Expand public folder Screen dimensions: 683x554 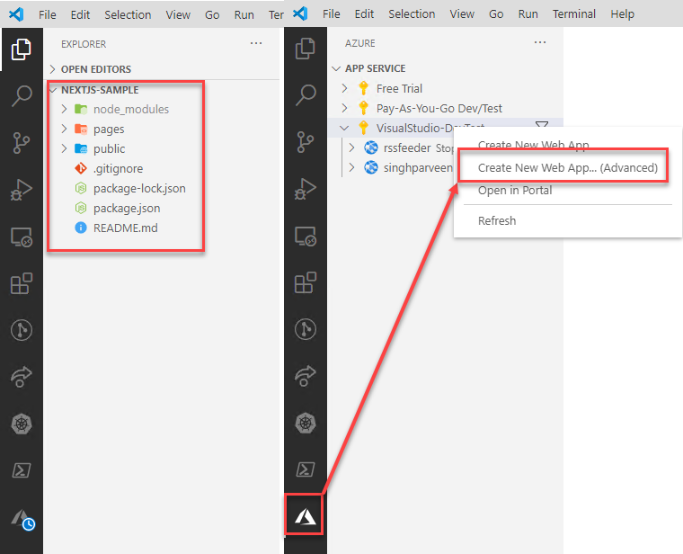(64, 148)
